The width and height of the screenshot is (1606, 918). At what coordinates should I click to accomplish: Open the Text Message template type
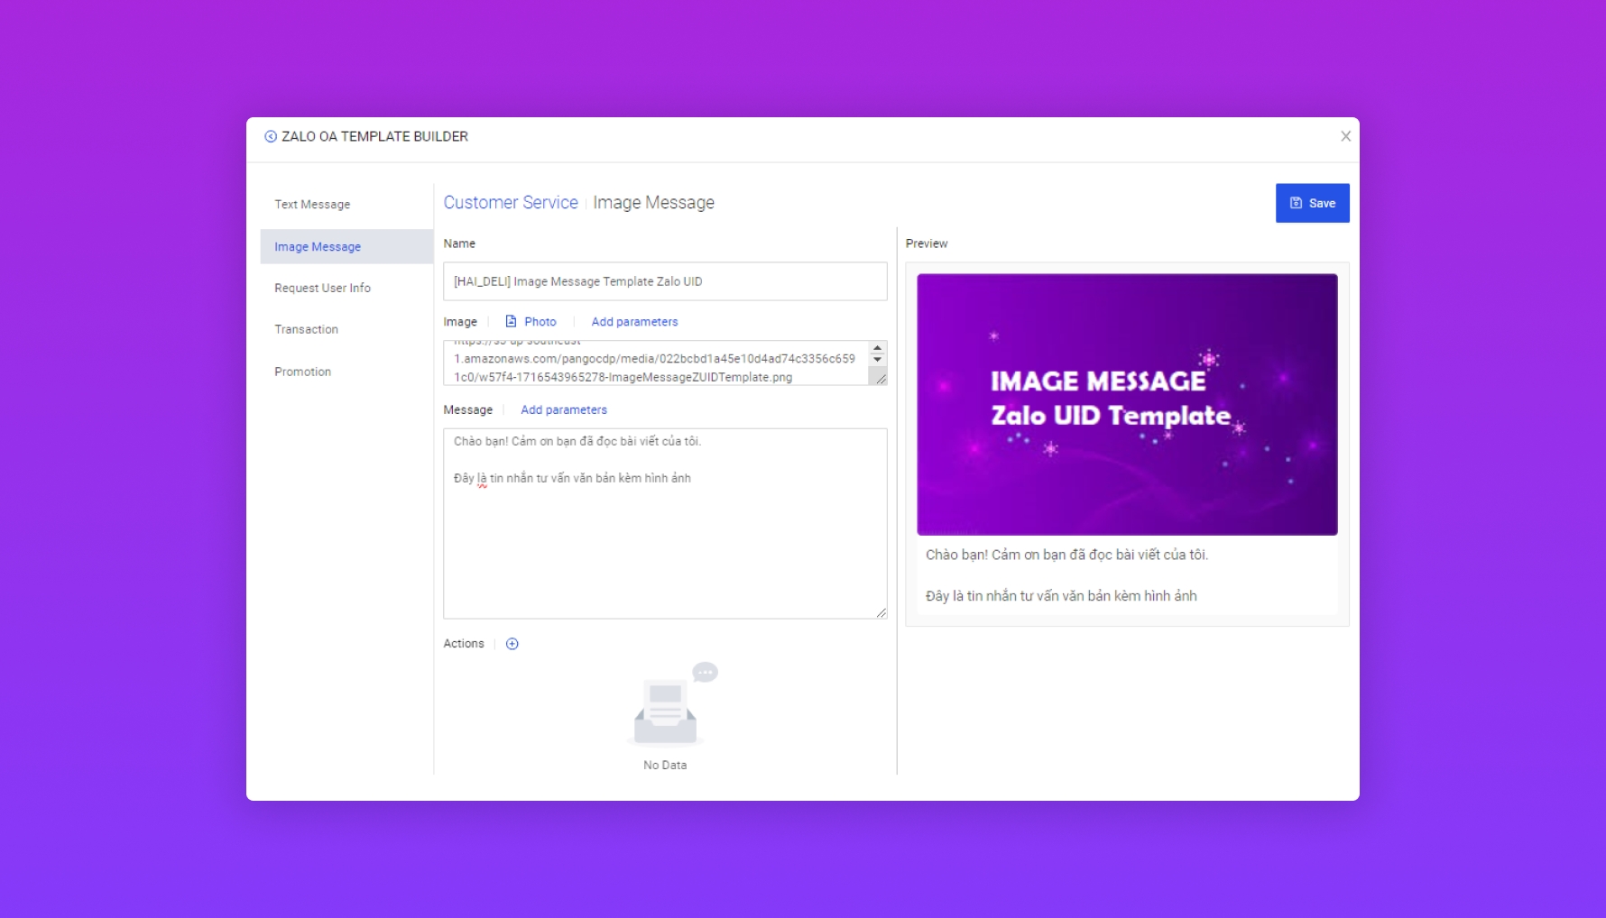coord(312,205)
